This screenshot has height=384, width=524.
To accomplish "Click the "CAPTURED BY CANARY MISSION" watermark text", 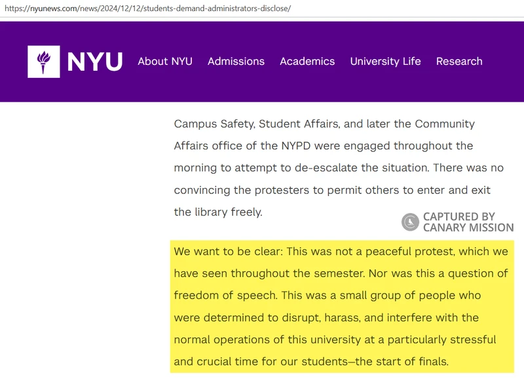I will 468,222.
